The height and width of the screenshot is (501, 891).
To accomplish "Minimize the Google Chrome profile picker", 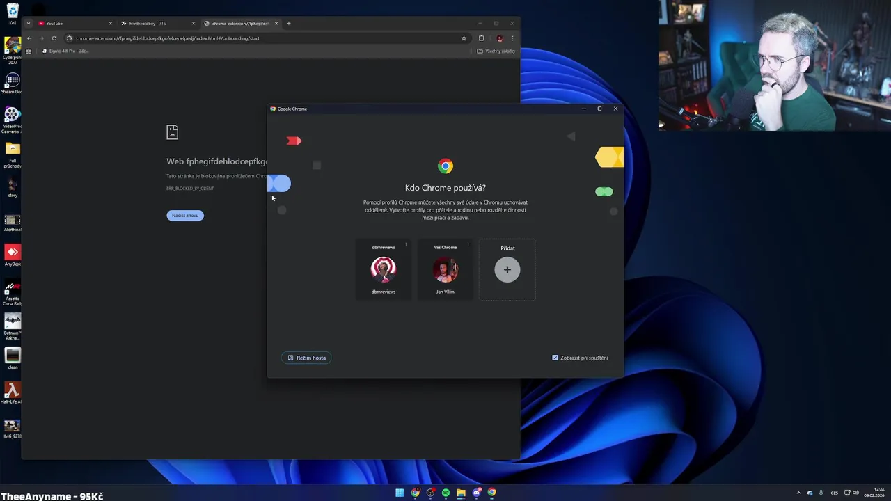I will click(583, 109).
